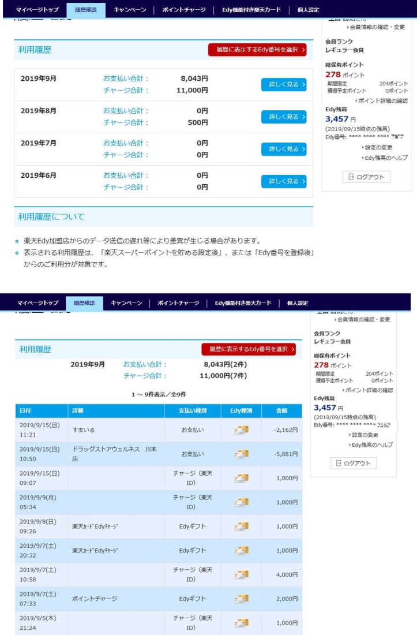The image size is (417, 635).
Task: Click the Edy card icon in the ドラッグストアウエルネス row
Action: coord(242,454)
